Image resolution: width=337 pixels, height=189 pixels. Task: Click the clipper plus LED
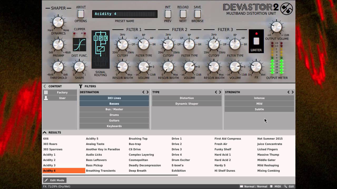(85, 33)
